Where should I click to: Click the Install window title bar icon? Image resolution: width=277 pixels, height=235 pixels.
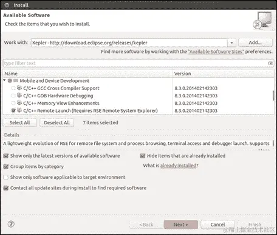point(7,5)
